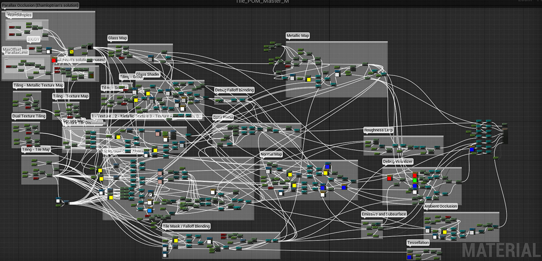542x261 pixels.
Task: Select the NumSamples comment label
Action: [x=20, y=15]
